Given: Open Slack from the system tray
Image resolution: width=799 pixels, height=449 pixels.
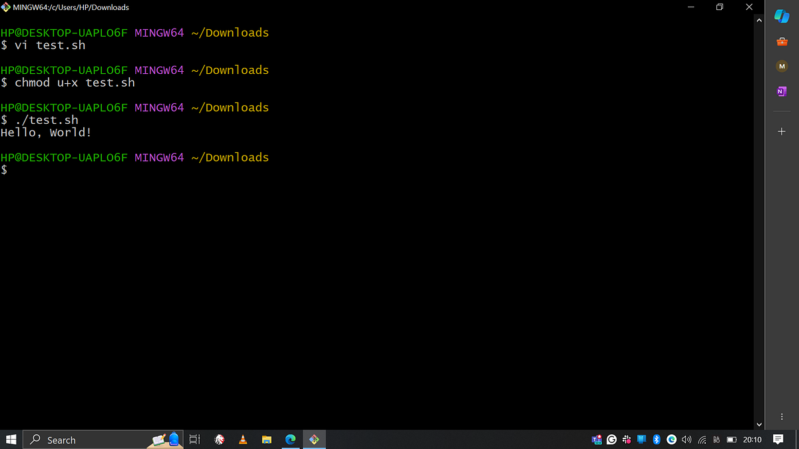Looking at the screenshot, I should click(x=627, y=439).
